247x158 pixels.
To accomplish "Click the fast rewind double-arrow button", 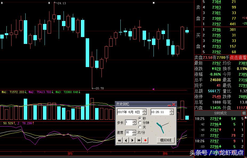I will click(x=119, y=140).
